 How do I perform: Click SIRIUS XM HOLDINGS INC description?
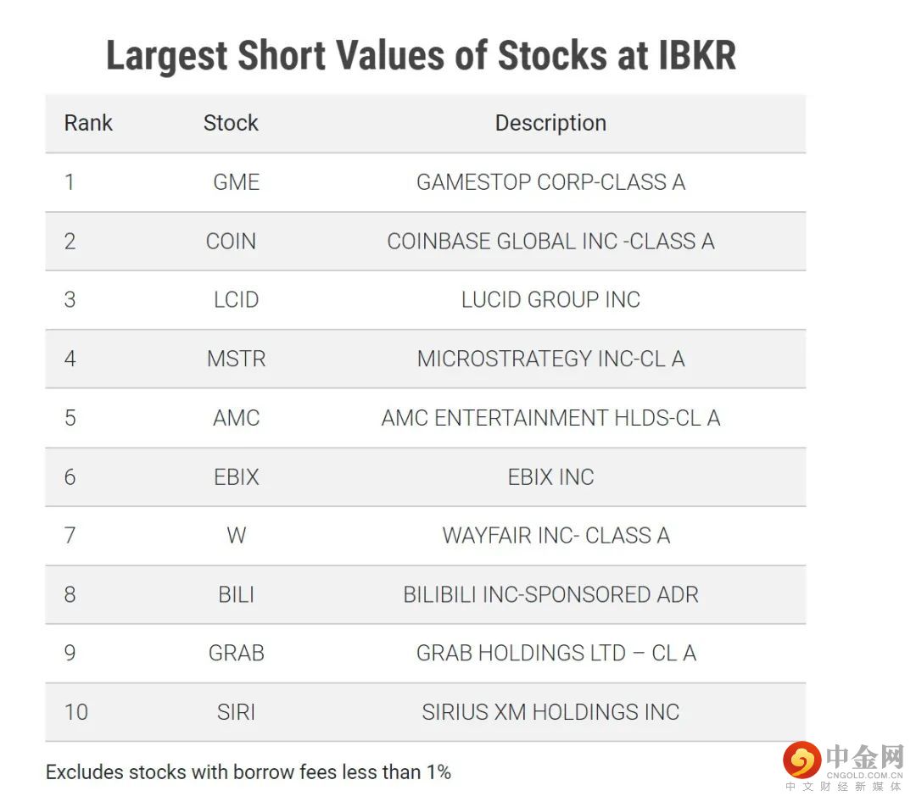(550, 712)
